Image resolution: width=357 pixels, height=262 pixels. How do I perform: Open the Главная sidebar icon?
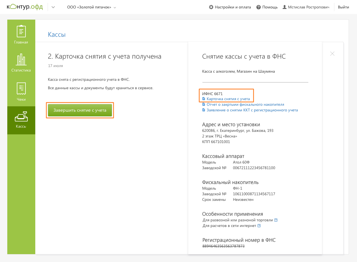pos(21,31)
